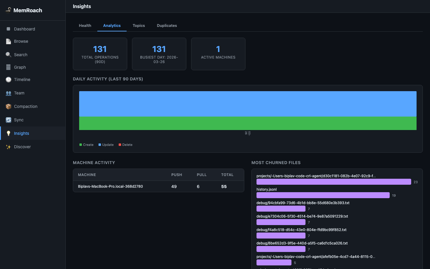Viewport: 430px width, 269px height.
Task: Select the Biplavs-MacBook-Pro machine row
Action: coord(159,187)
